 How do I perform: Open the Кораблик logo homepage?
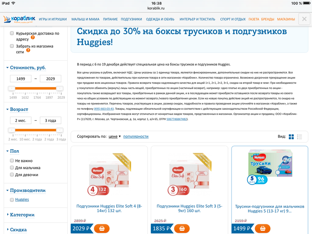[x=19, y=19]
